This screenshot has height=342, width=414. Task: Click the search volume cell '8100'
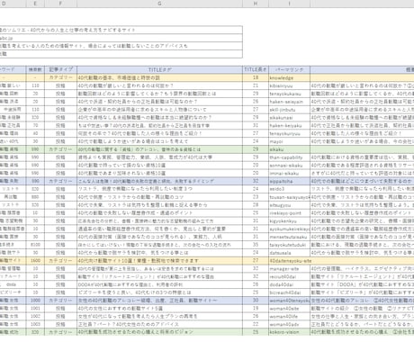[x=35, y=245]
